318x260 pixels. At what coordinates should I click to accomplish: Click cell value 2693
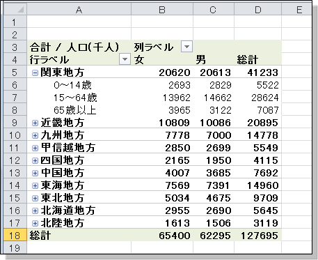180,85
